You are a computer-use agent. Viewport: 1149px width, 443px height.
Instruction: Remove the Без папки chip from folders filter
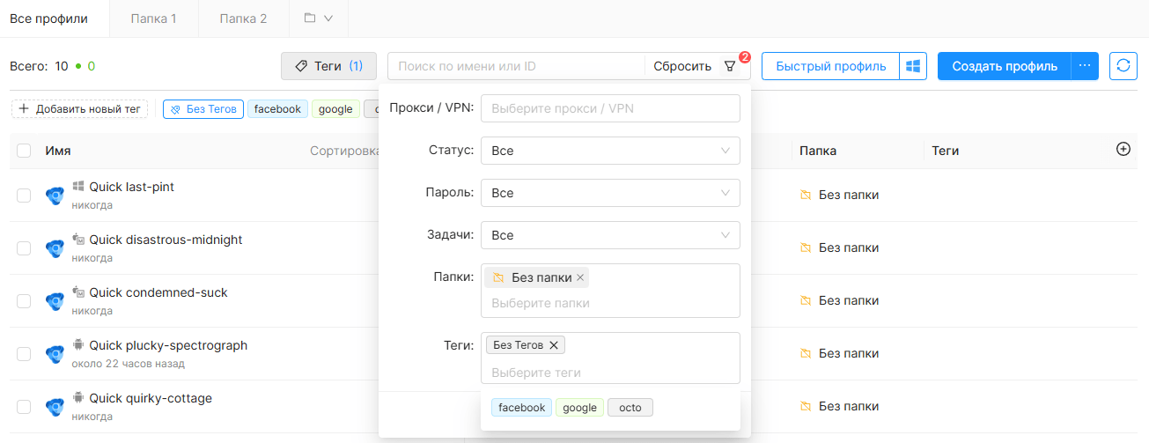tap(580, 278)
